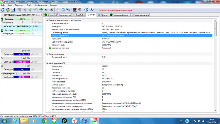Click the WDC temperature bar 29 °C
220x124 pixels.
[22, 33]
